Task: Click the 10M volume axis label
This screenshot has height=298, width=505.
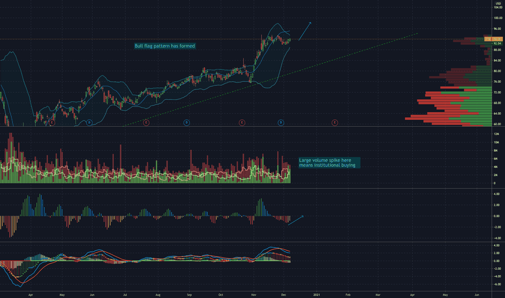Action: coord(496,142)
